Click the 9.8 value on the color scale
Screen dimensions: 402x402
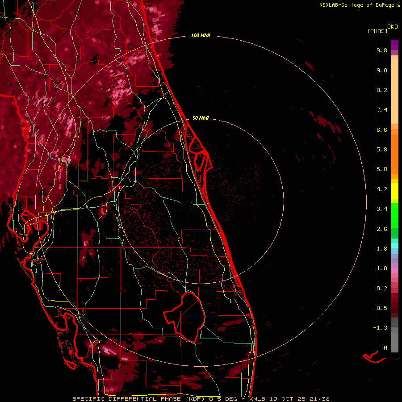382,50
